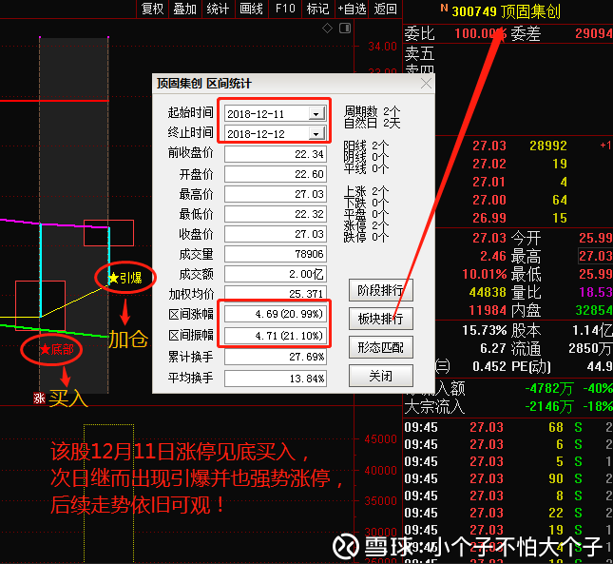This screenshot has width=613, height=564.
Task: Click the 大宗流入 value -2146万
Action: point(549,406)
